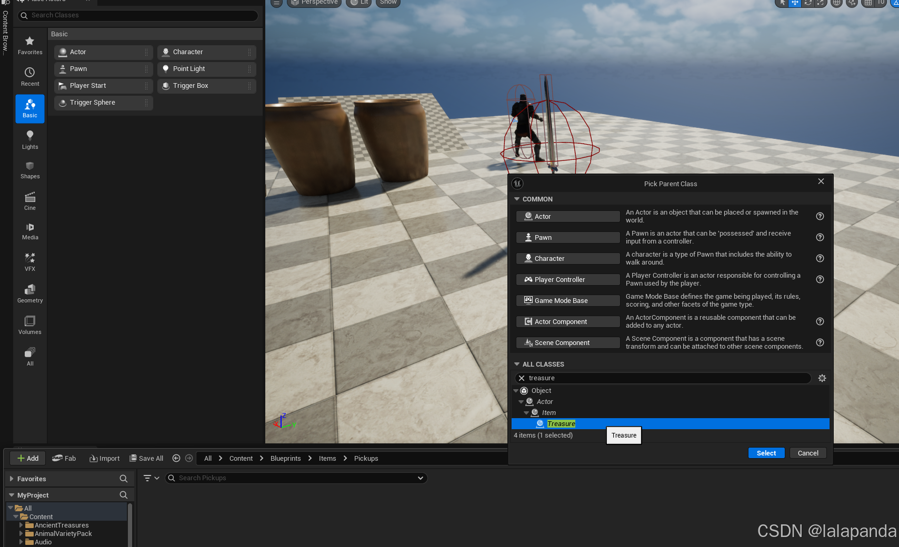Go forward in Content Browser history
This screenshot has width=899, height=547.
pos(189,458)
